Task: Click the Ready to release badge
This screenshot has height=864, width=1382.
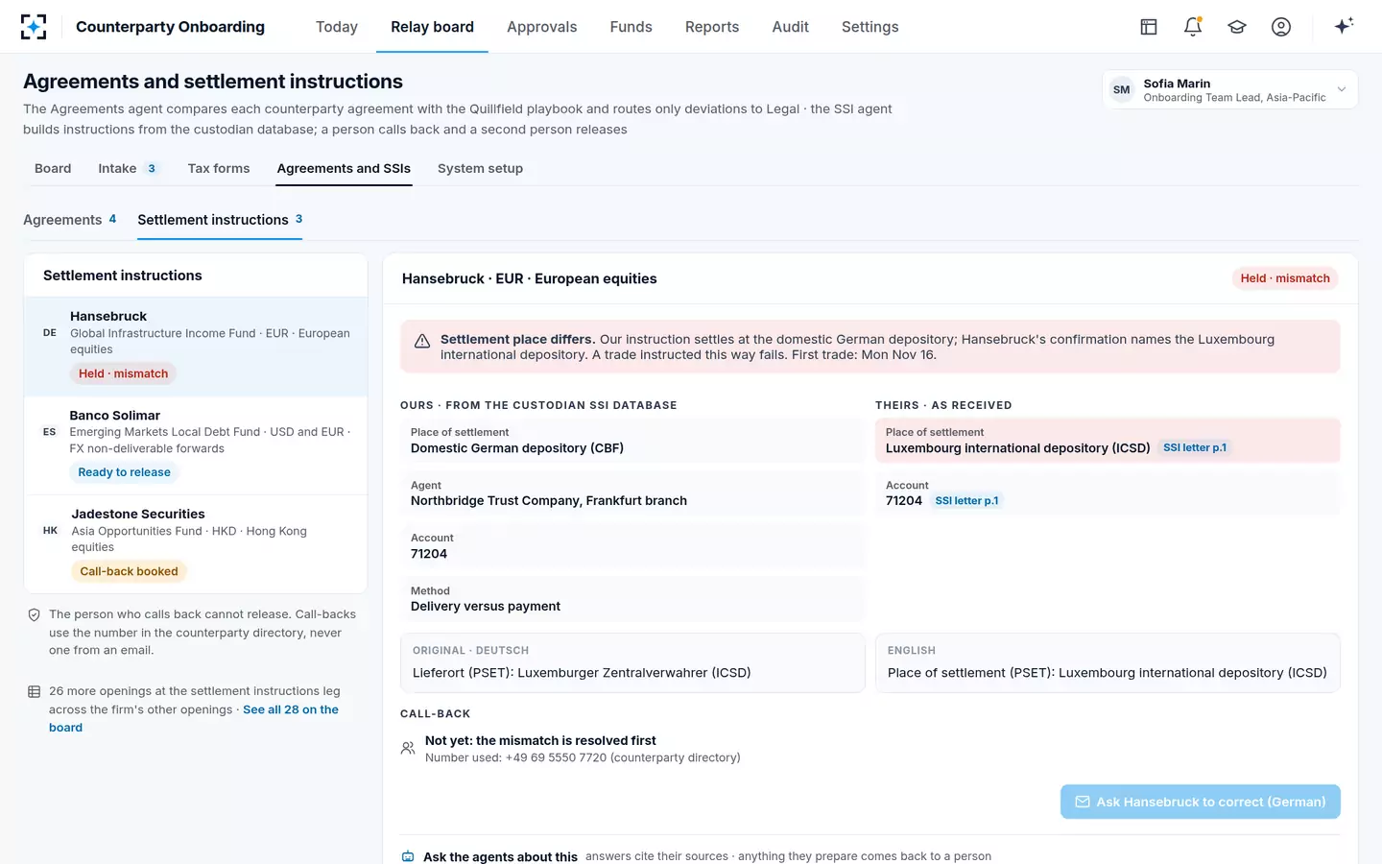Action: (x=124, y=472)
